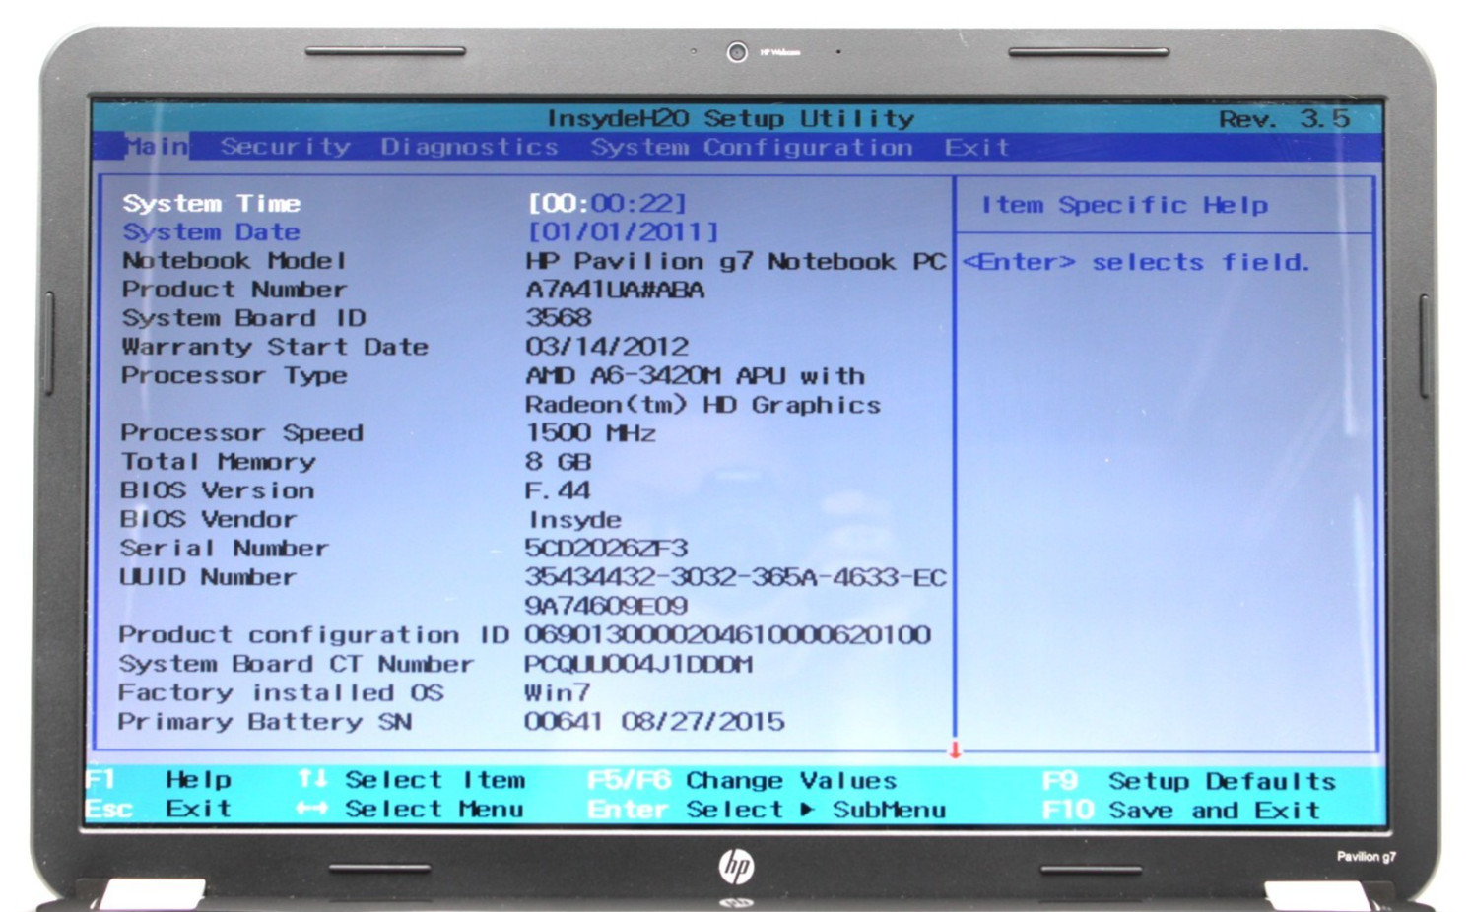
Task: Click the UUID Number label
Action: coord(208,577)
